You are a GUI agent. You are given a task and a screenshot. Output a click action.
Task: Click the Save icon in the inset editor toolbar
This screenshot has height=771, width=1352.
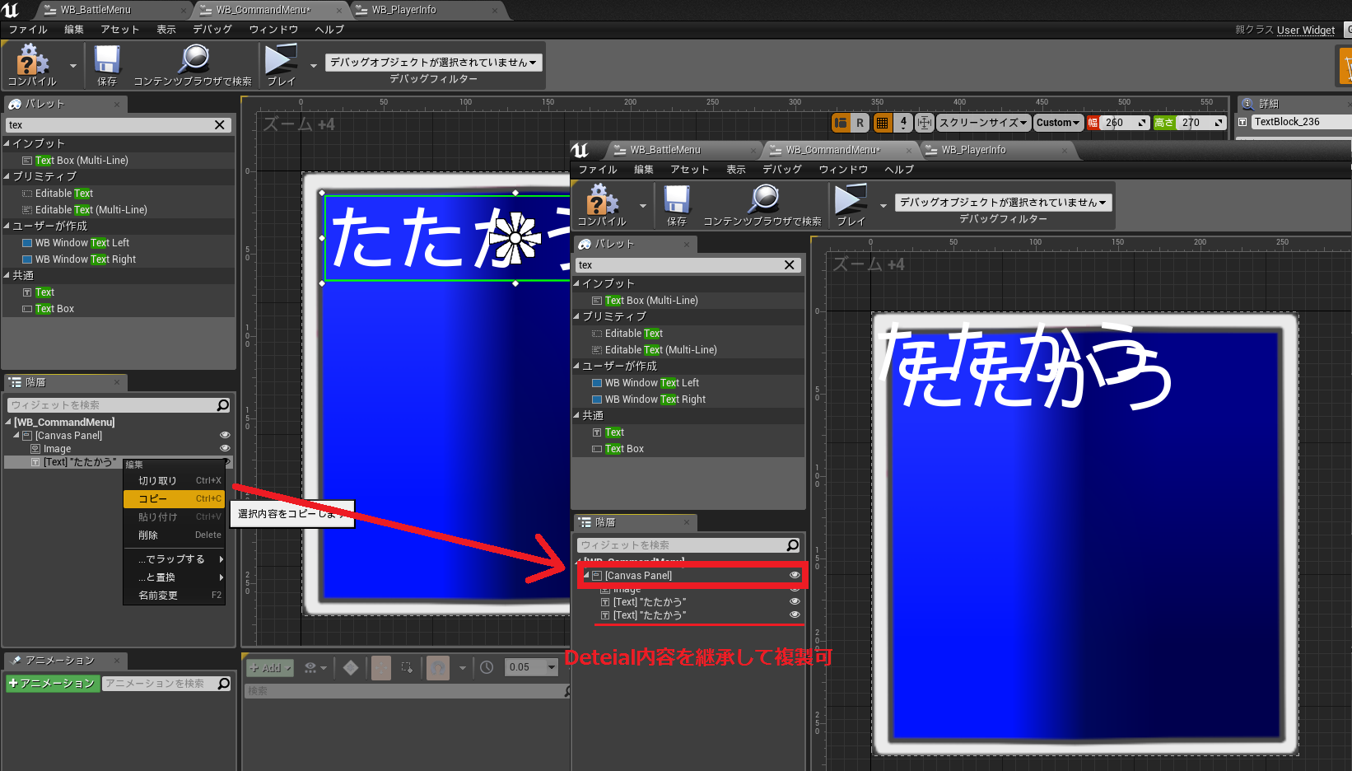click(677, 200)
